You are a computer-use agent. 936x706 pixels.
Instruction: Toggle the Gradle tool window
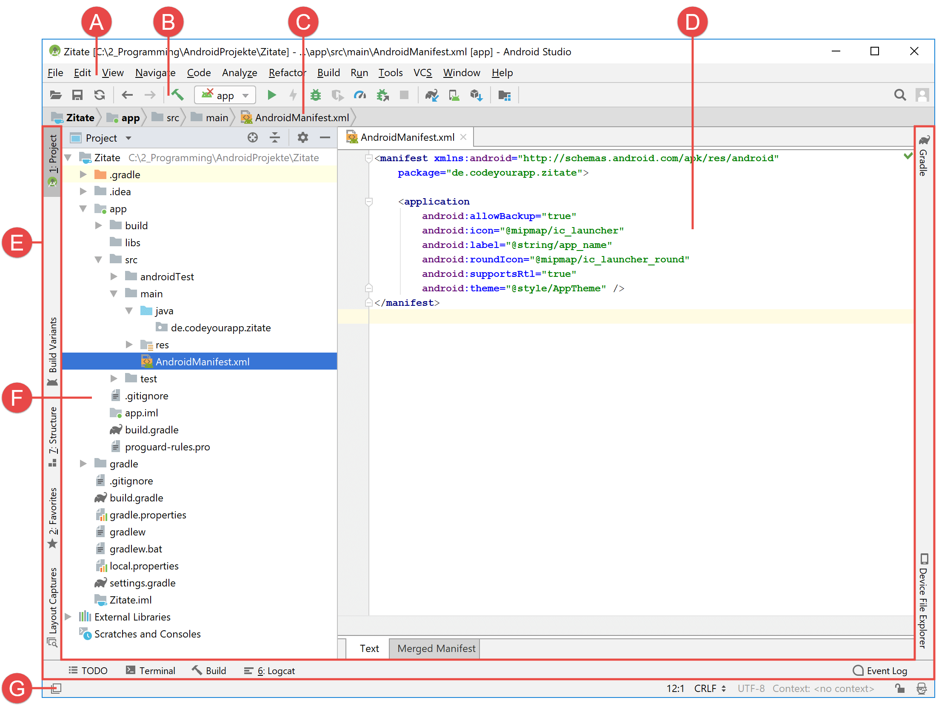(x=923, y=156)
